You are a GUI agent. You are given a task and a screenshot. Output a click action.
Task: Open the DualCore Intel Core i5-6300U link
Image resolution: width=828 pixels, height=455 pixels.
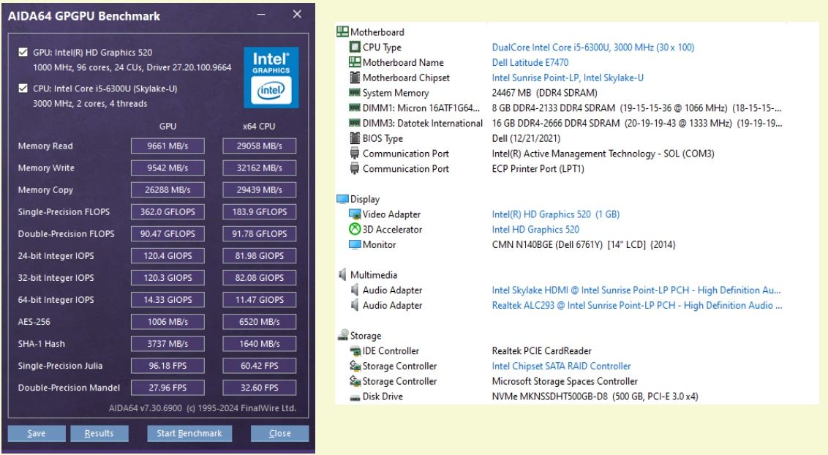pos(593,48)
